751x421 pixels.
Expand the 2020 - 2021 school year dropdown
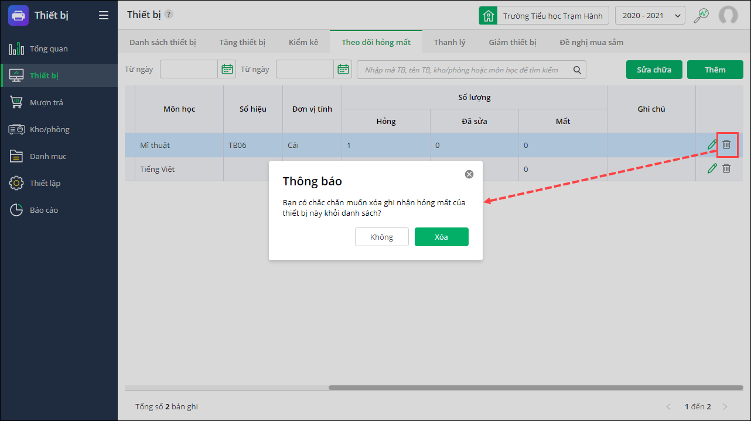coord(650,16)
